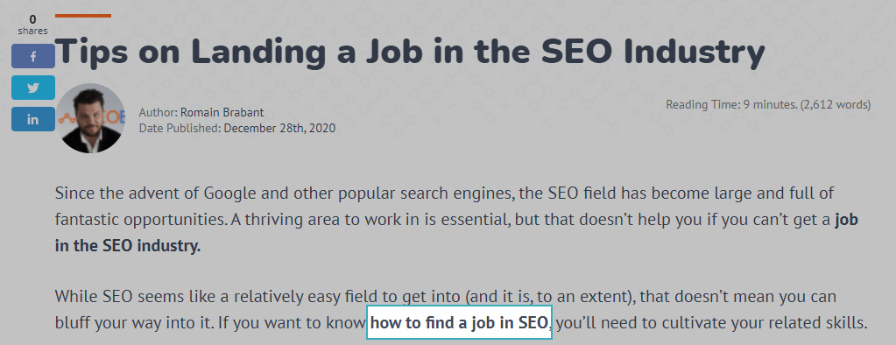Click the 'shares' label under the count
Image resolution: width=896 pixels, height=345 pixels.
click(x=32, y=31)
